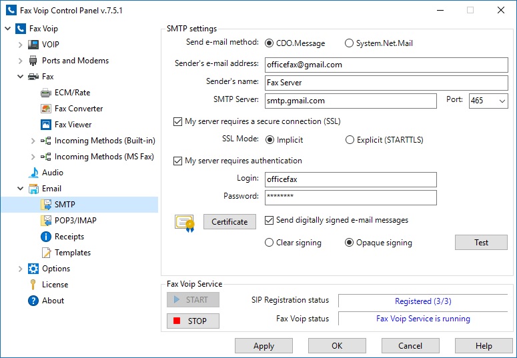Click the Receipts info icon

(x=46, y=237)
